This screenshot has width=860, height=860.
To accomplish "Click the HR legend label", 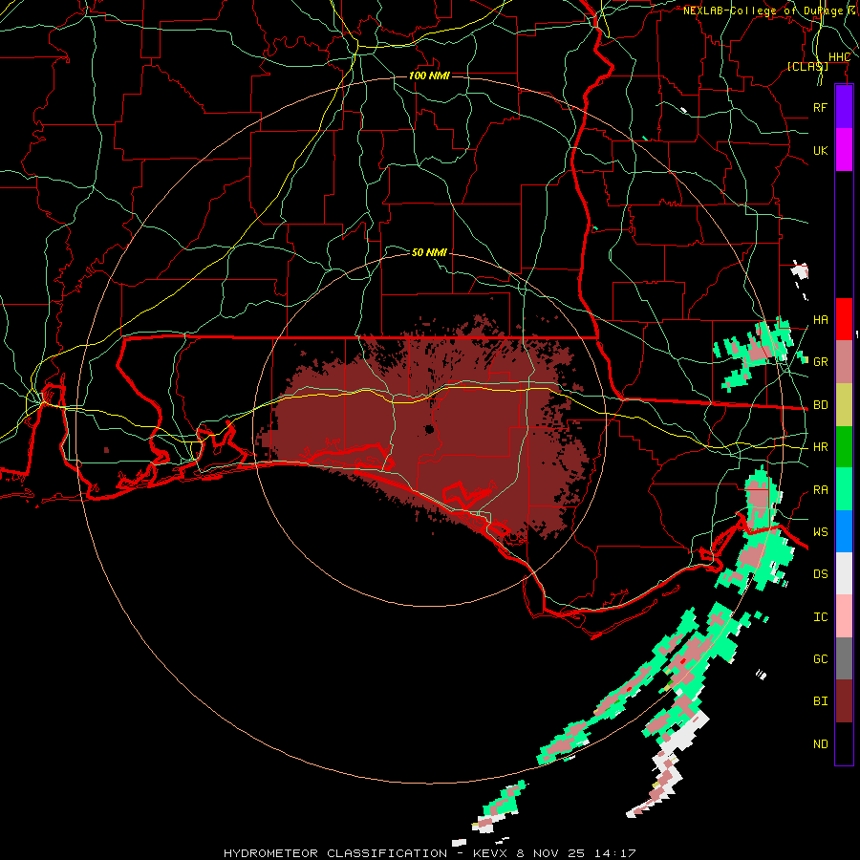I will tap(820, 447).
